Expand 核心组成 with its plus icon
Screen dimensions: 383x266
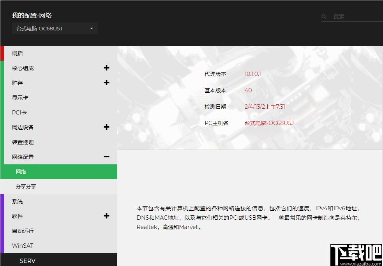click(106, 68)
